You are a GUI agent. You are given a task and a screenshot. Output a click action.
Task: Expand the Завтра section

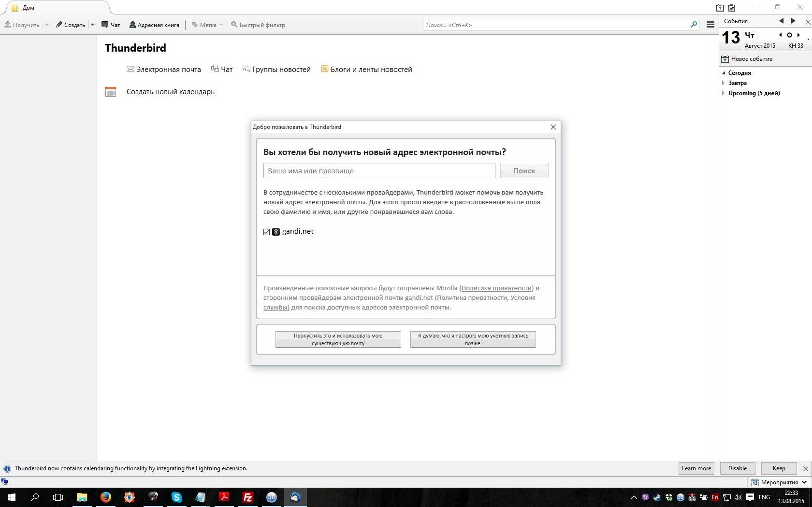[724, 83]
